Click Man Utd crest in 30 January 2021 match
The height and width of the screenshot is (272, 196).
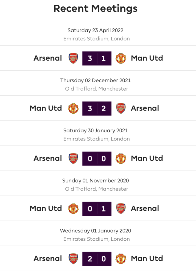(x=121, y=159)
